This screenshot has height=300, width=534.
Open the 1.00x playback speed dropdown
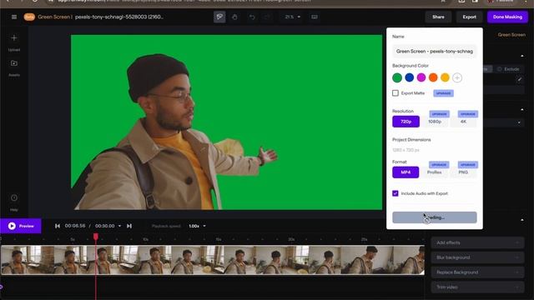[197, 226]
